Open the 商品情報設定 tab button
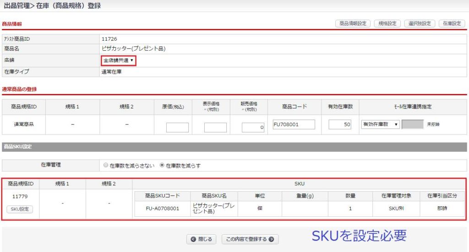Viewport: 469px width, 252px height. tap(353, 23)
